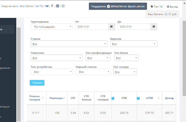This screenshot has height=122, width=186.
Task: Click the Выход logout item
Action: pyautogui.click(x=172, y=6)
